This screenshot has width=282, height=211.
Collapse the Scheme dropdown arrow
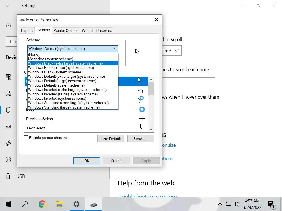(x=115, y=49)
